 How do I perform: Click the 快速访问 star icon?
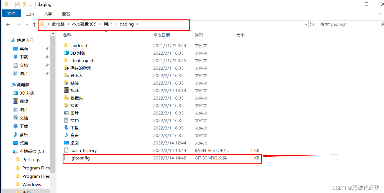coord(13,40)
